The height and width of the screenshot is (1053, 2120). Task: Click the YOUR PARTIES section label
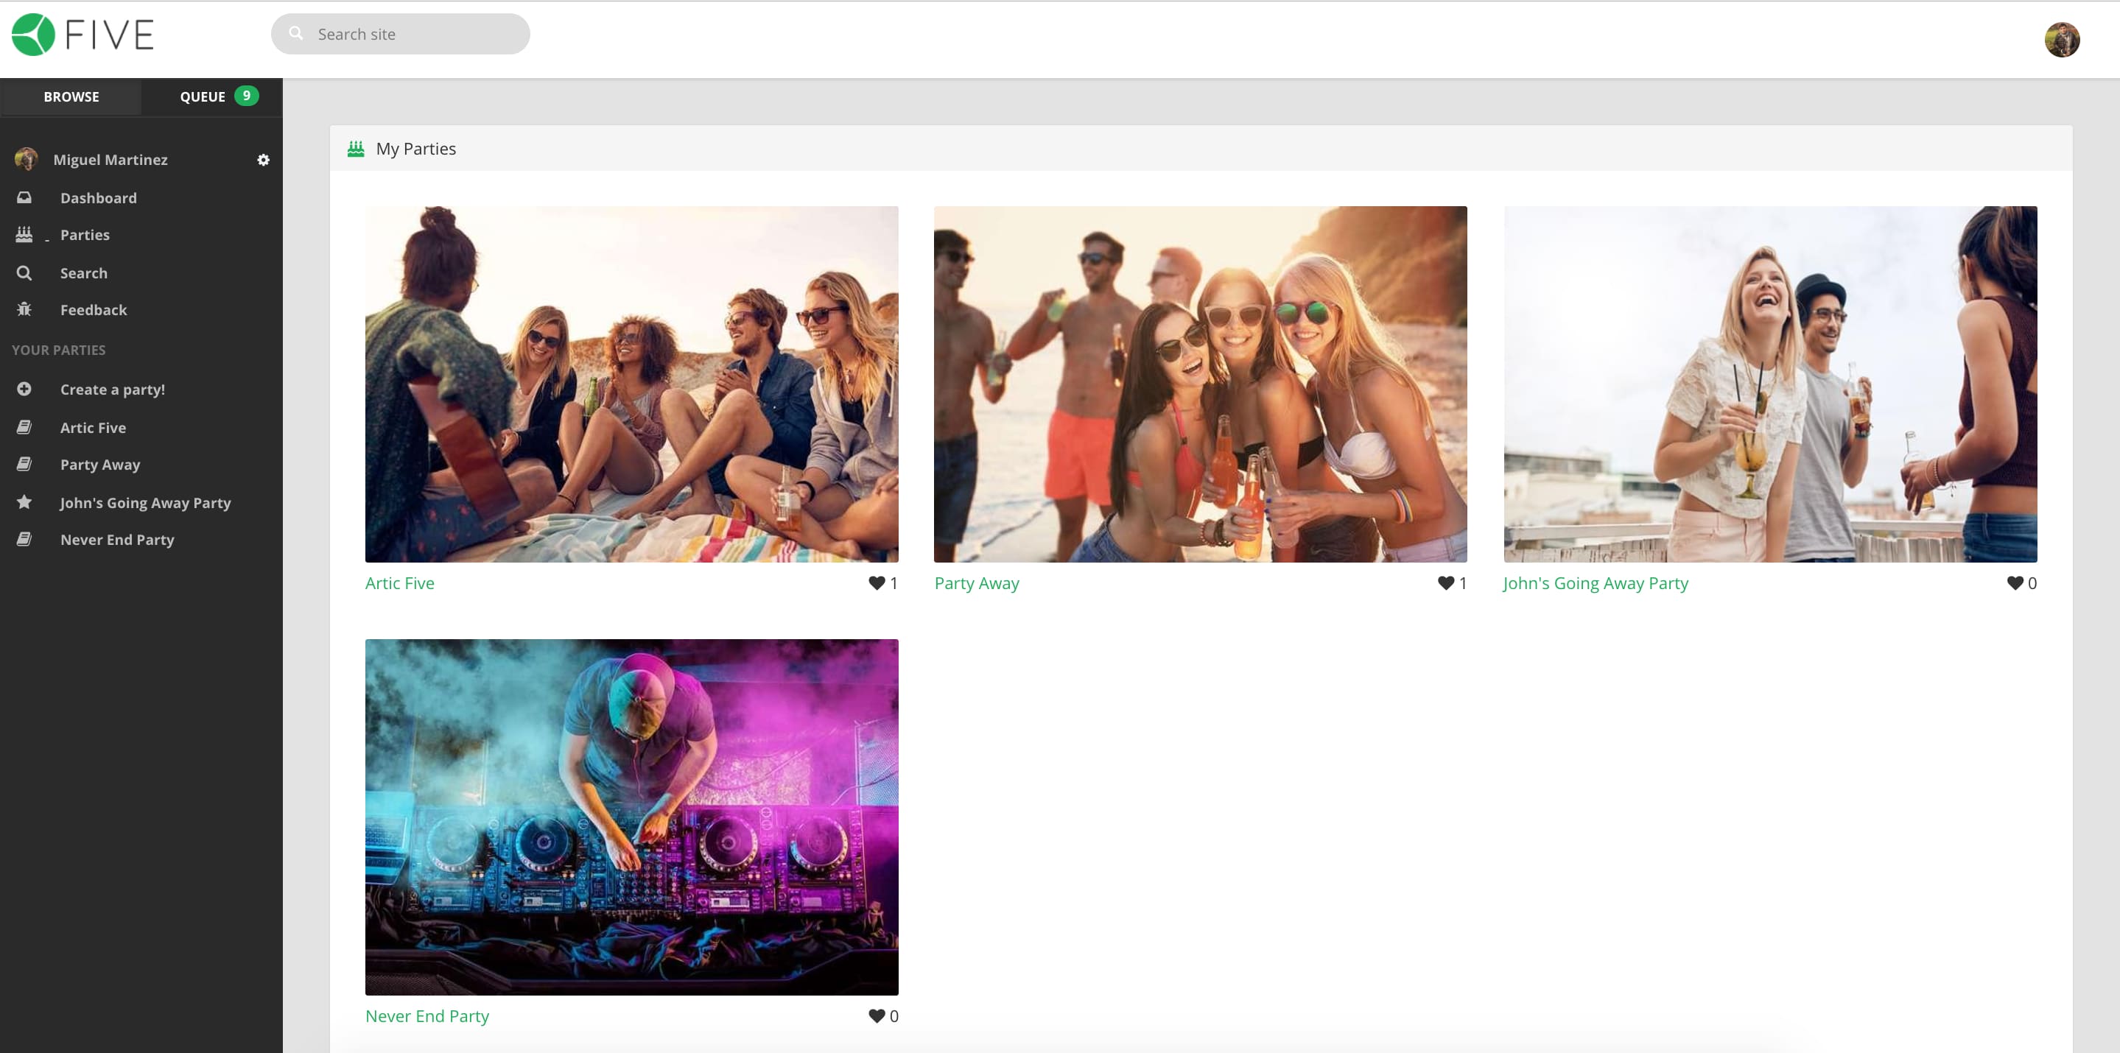[58, 350]
